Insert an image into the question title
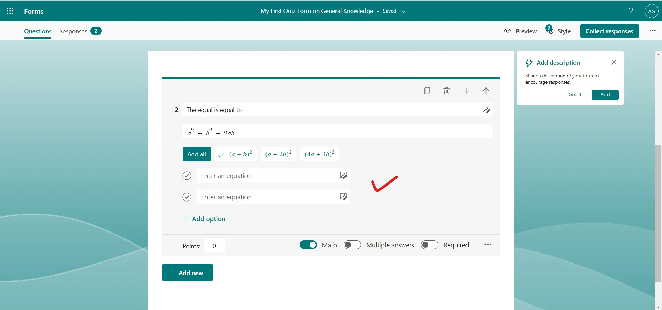The image size is (662, 310). [x=486, y=109]
